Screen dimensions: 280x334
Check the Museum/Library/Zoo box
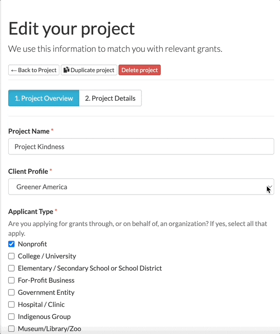point(12,329)
